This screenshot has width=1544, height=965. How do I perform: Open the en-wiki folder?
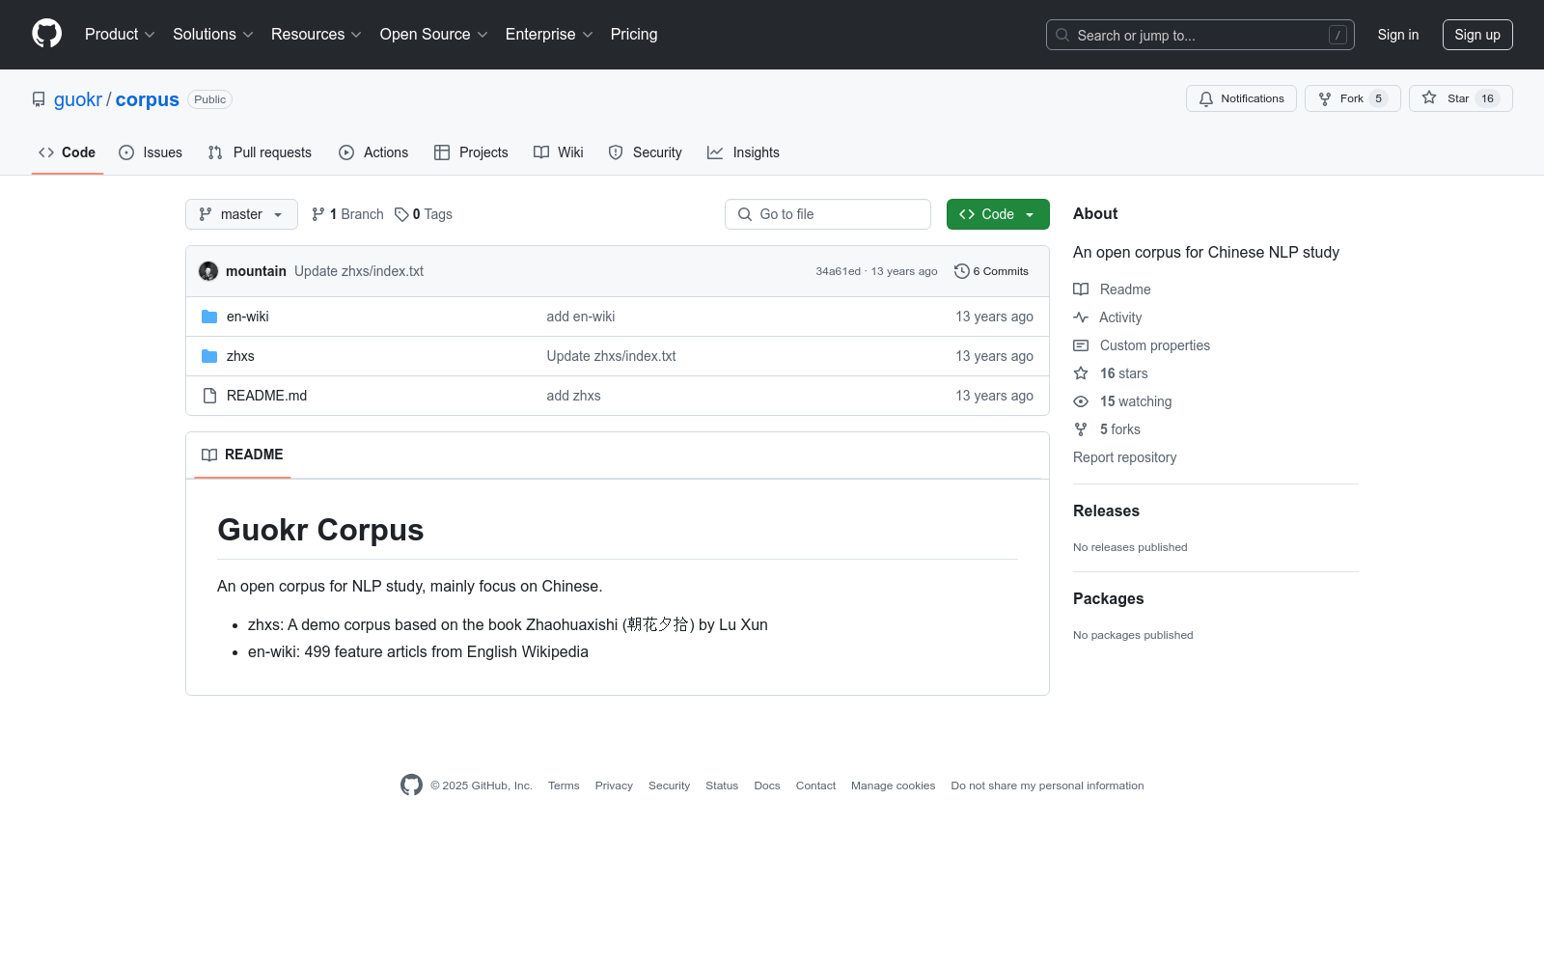pos(248,317)
